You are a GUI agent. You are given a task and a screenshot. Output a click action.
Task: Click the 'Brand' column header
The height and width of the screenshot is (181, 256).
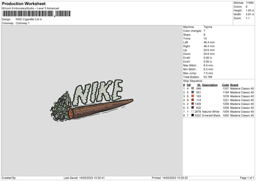[x=234, y=85]
